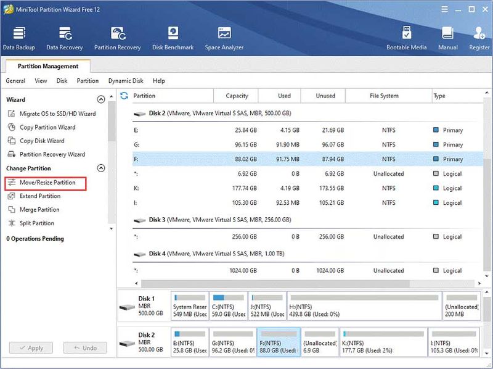This screenshot has width=493, height=369.
Task: Open the Manual
Action: (x=448, y=38)
